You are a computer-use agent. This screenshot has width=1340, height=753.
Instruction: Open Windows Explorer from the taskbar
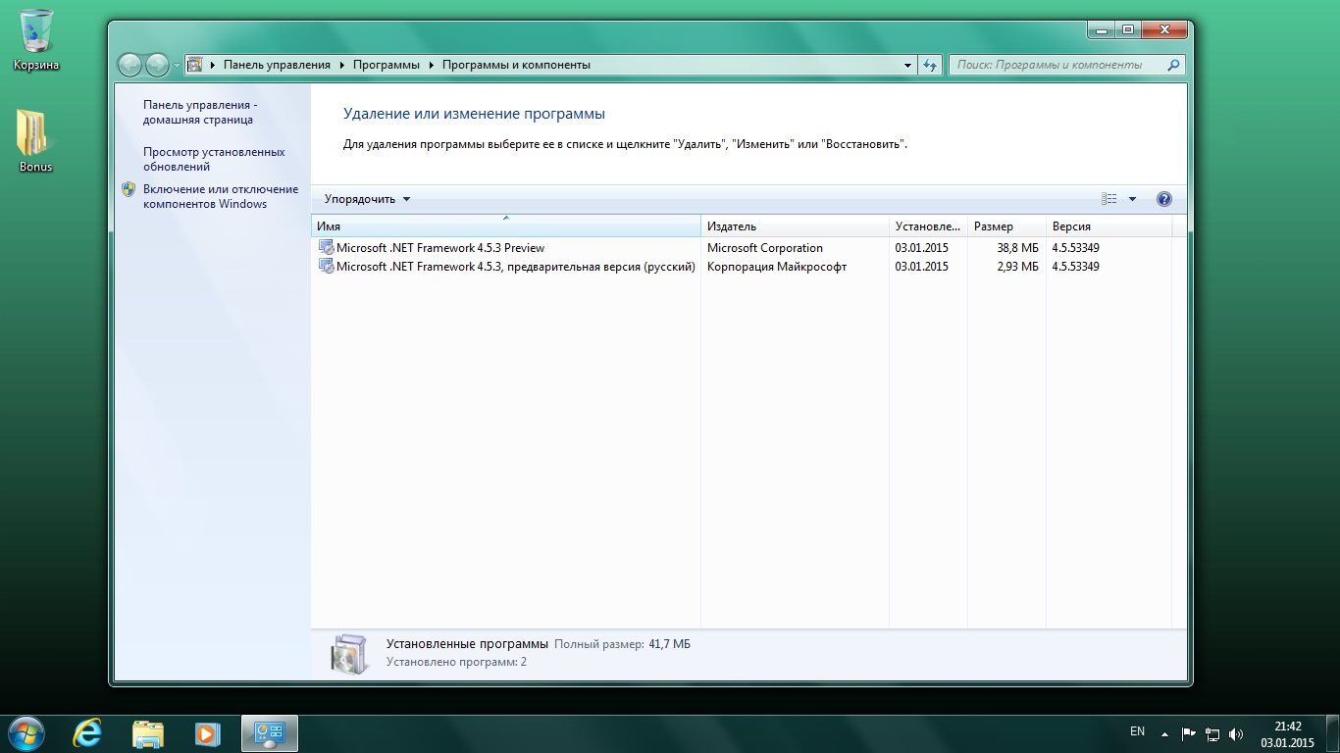(148, 733)
